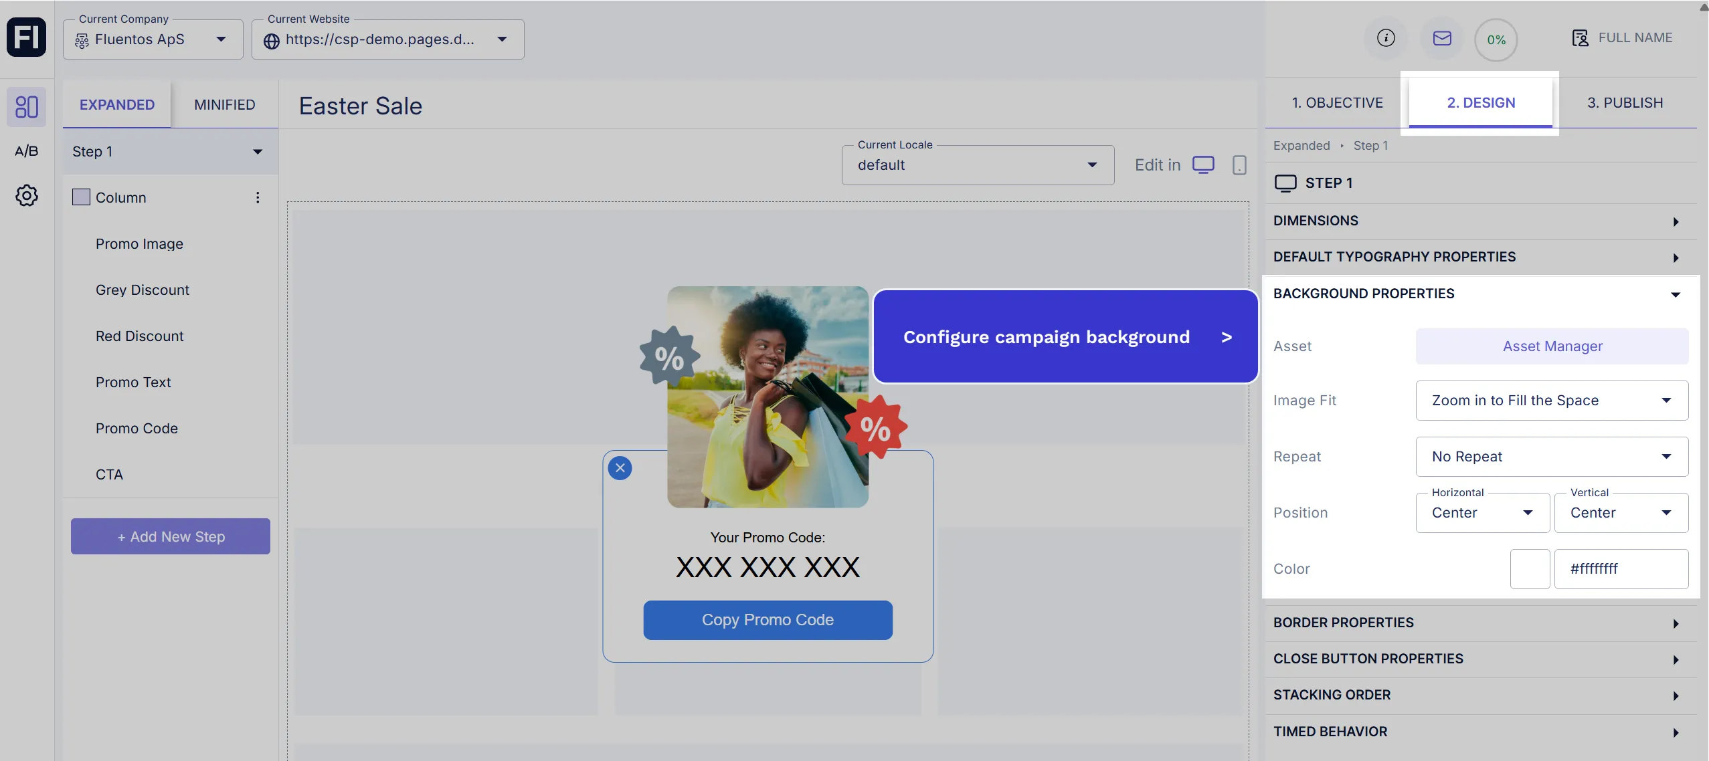Expand TIMED BEHAVIOR section
The image size is (1709, 761).
(1480, 732)
